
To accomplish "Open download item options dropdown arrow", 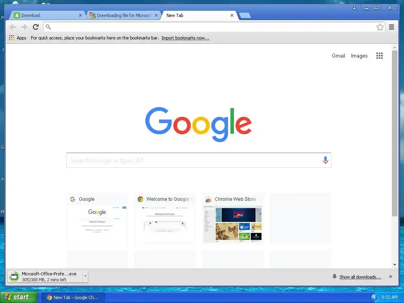I will point(85,277).
